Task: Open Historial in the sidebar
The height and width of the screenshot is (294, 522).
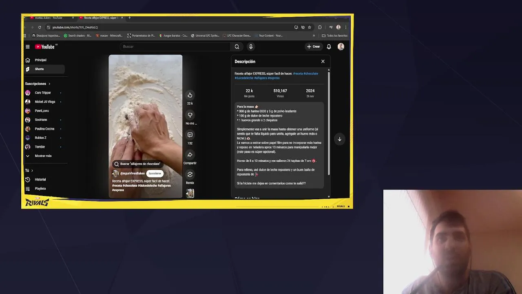Action: coord(44,180)
